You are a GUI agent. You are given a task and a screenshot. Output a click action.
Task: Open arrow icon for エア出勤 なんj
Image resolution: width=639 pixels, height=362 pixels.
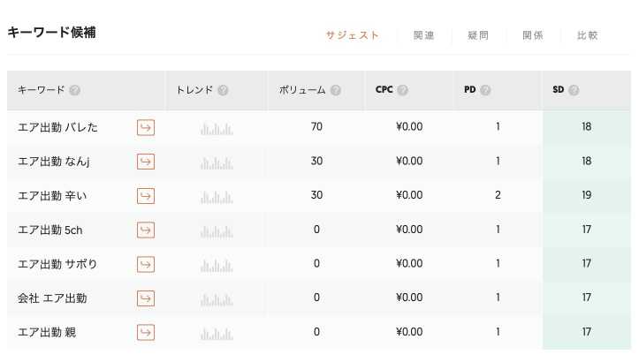click(x=146, y=162)
